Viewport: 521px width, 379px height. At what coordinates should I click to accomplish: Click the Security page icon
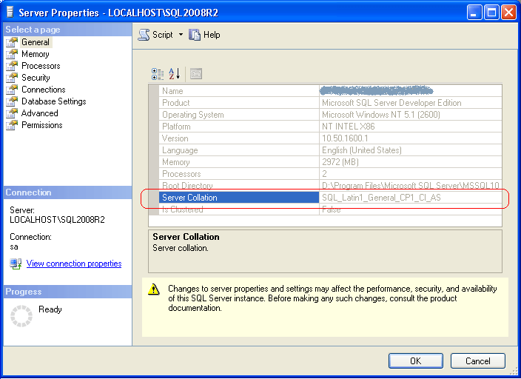[12, 78]
